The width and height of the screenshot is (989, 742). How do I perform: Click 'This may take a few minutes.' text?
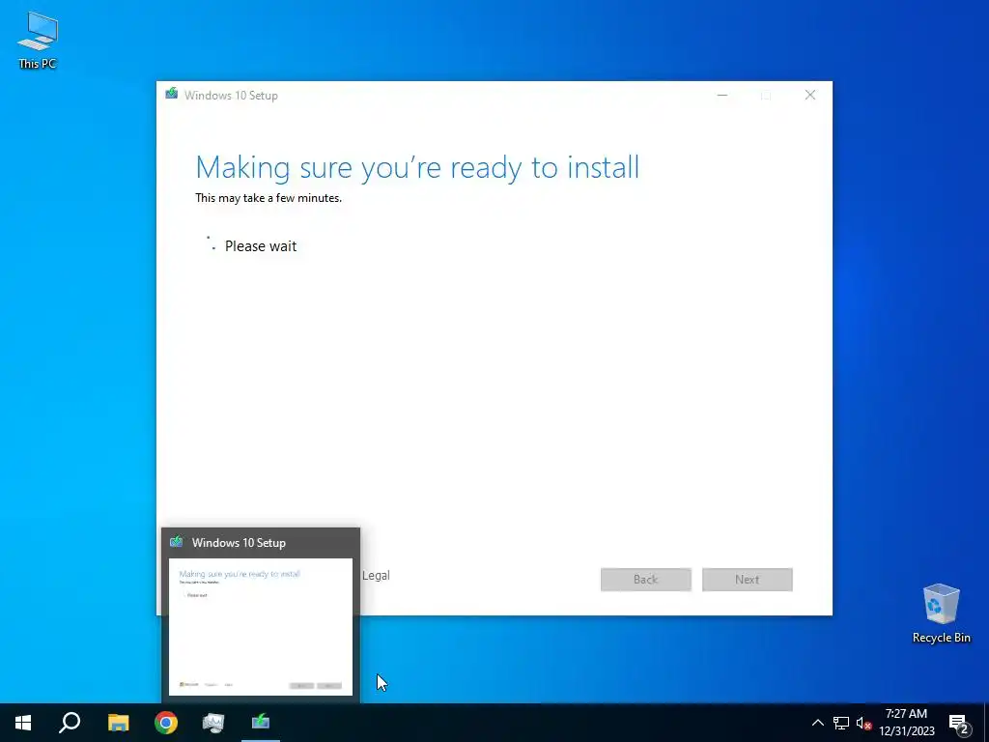tap(268, 198)
